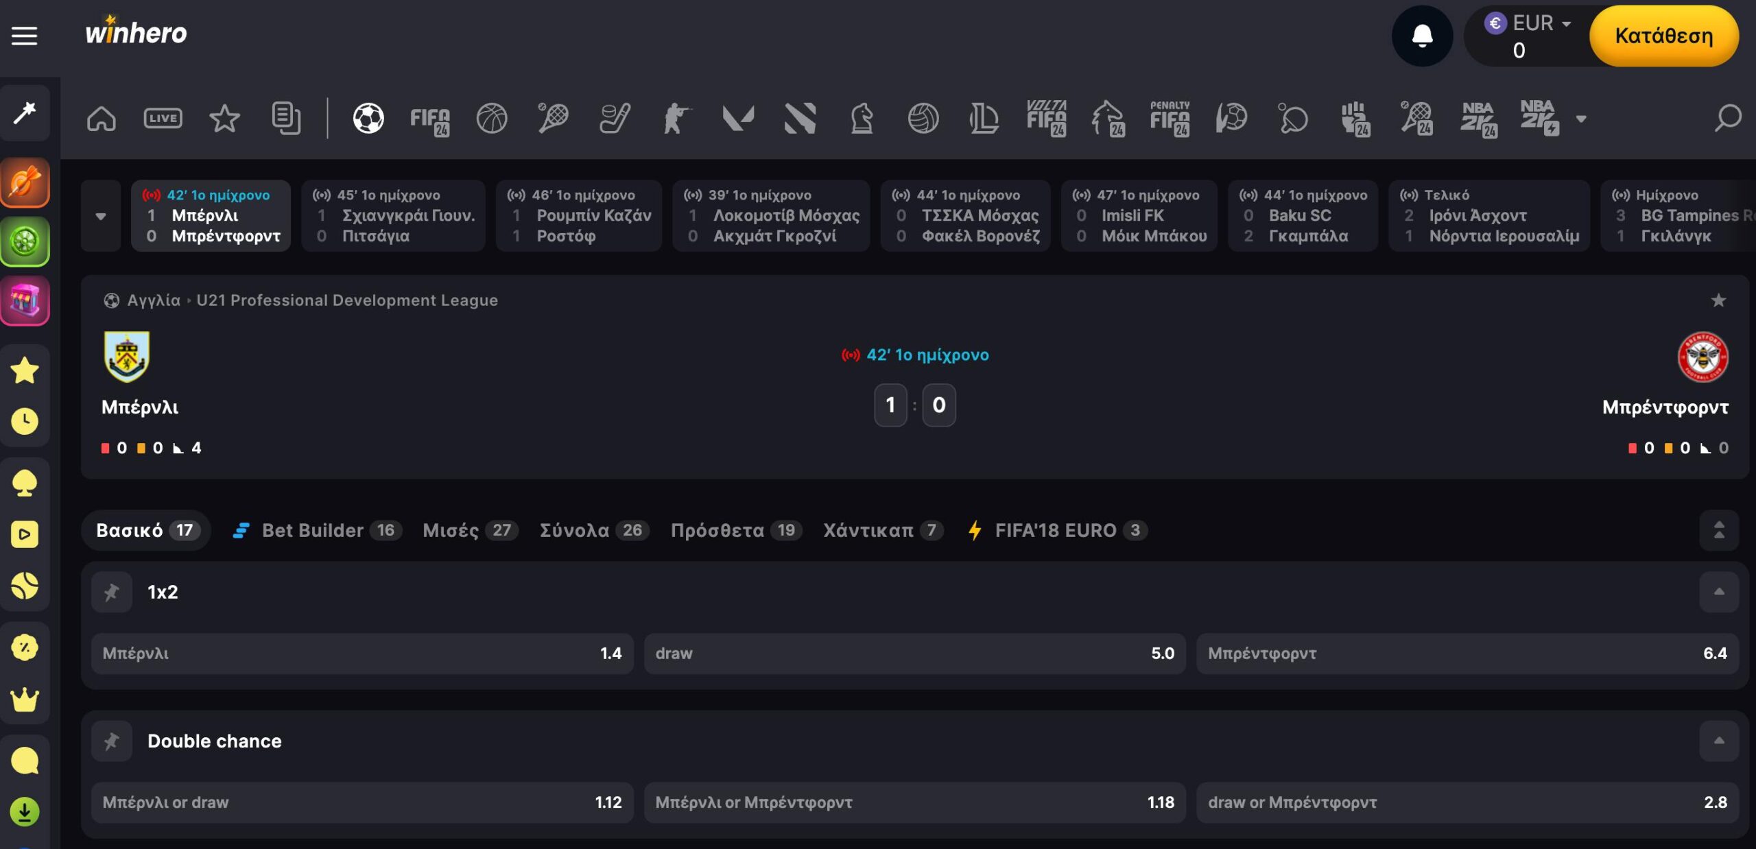Open the home icon in sports bar
1756x849 pixels.
102,119
